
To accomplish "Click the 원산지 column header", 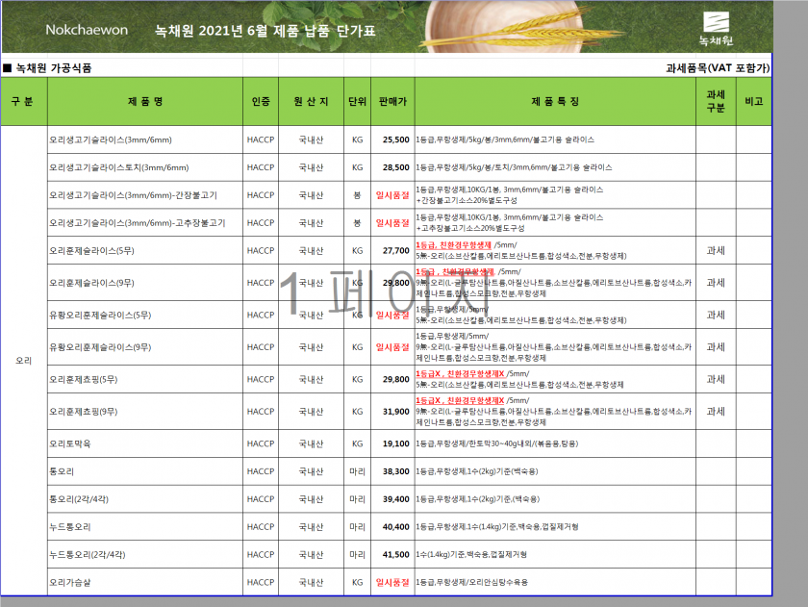I will (x=311, y=102).
